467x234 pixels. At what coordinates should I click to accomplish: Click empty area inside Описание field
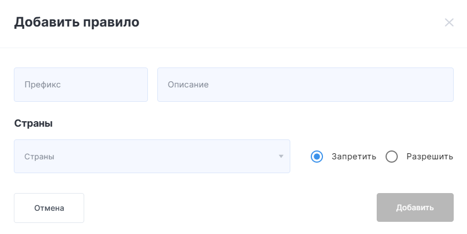pyautogui.click(x=327, y=85)
